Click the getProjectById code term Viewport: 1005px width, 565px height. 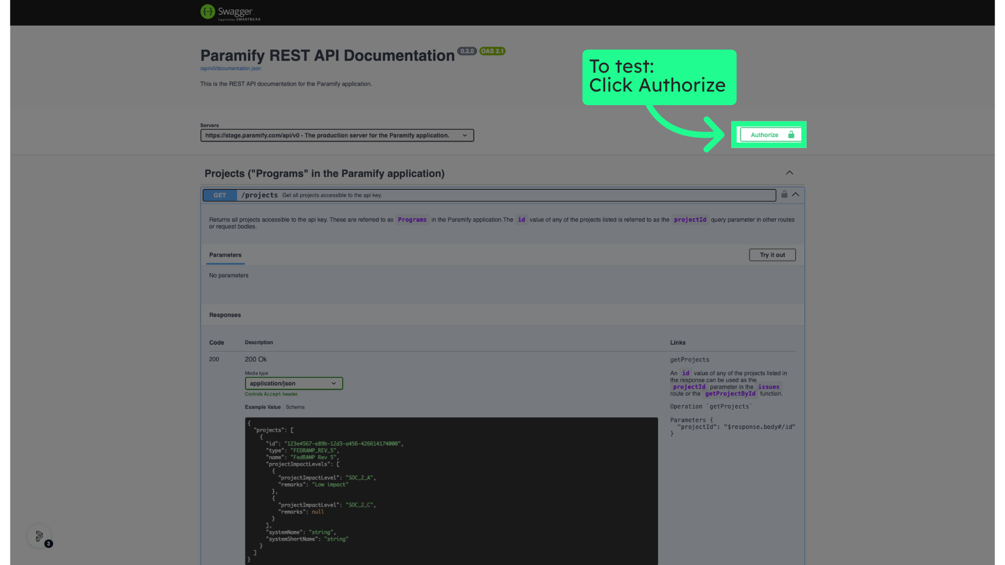pos(730,394)
